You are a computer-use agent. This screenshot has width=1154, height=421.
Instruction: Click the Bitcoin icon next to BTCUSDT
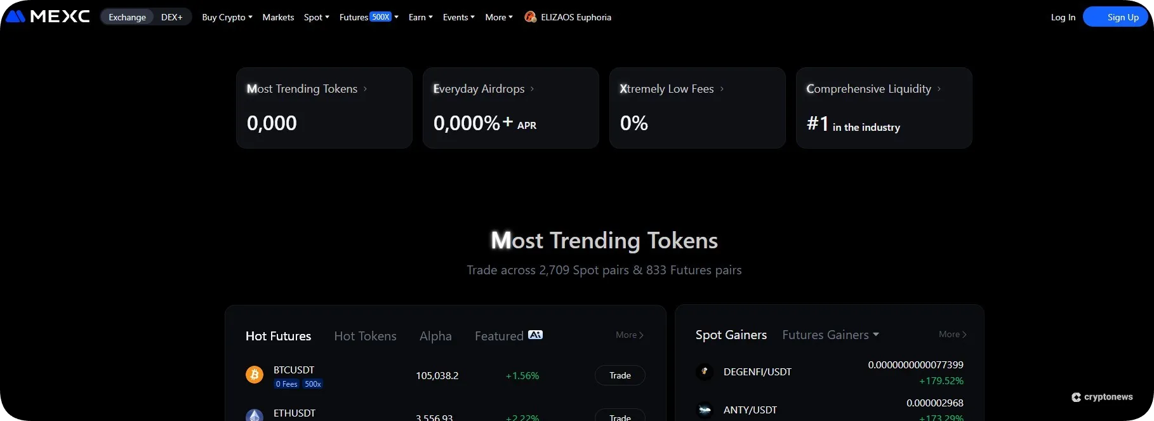255,375
